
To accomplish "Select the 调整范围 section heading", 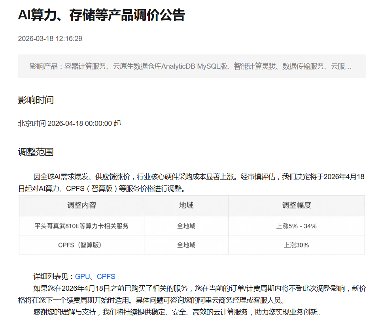I will coord(36,152).
